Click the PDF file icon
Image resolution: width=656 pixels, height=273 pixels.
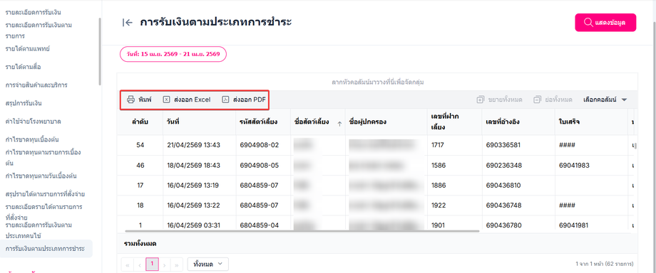225,100
